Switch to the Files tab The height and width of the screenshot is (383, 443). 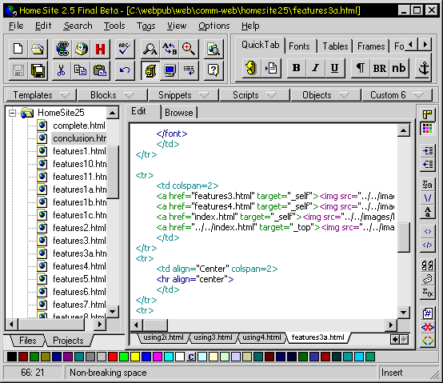click(x=28, y=341)
